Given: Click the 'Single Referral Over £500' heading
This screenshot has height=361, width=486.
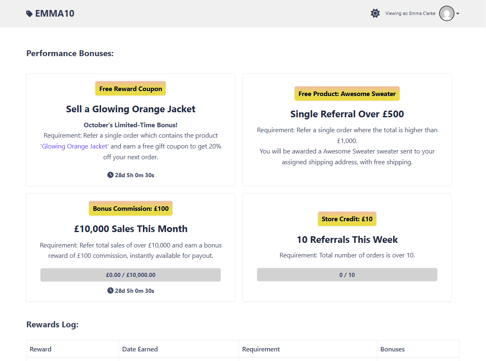Looking at the screenshot, I should (347, 114).
